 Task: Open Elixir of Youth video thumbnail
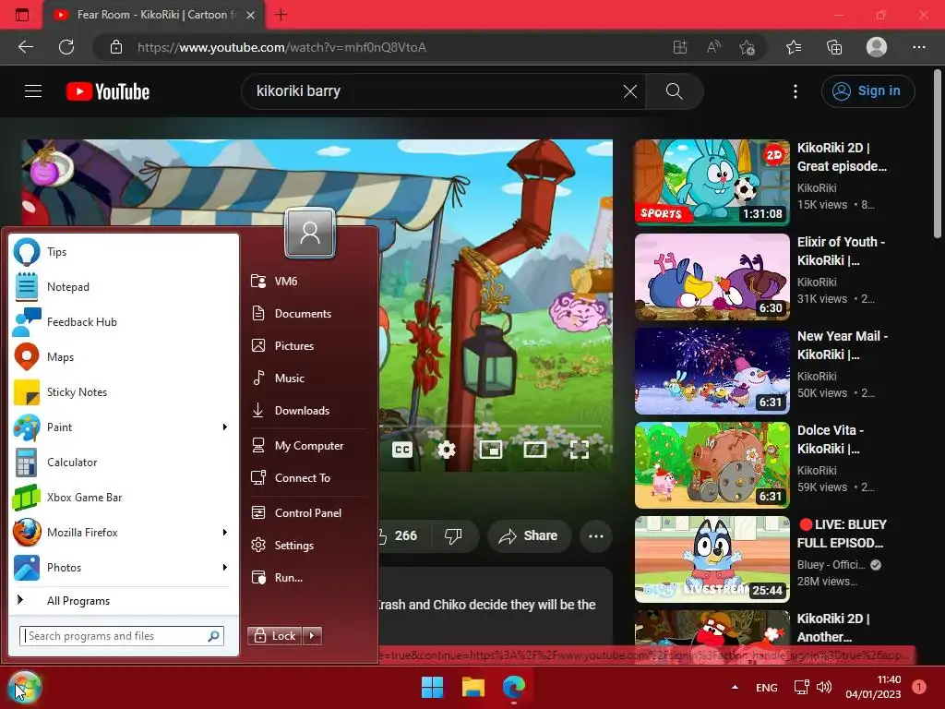pyautogui.click(x=712, y=277)
